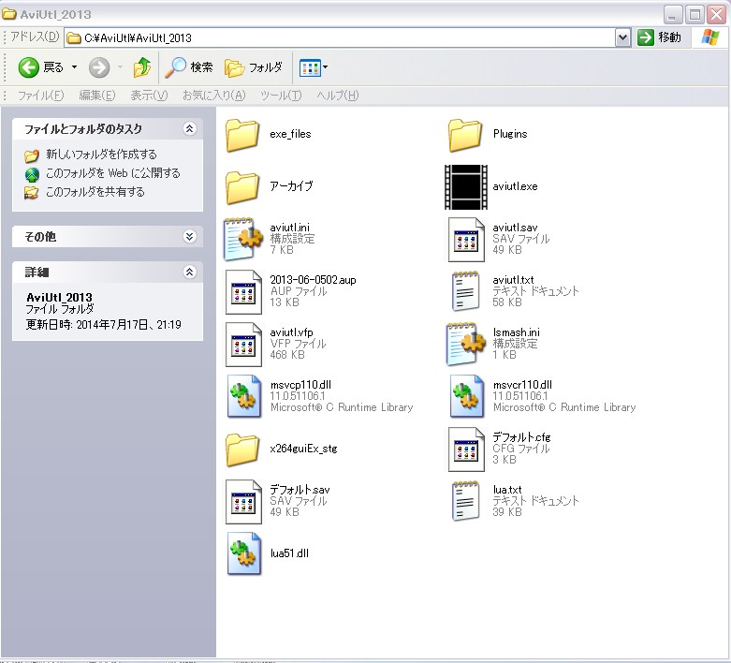Select the msvcp110.dll library icon

(243, 396)
